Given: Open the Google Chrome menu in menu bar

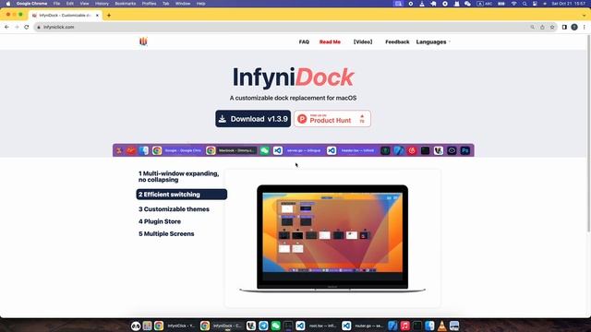Looking at the screenshot, I should click(x=31, y=4).
